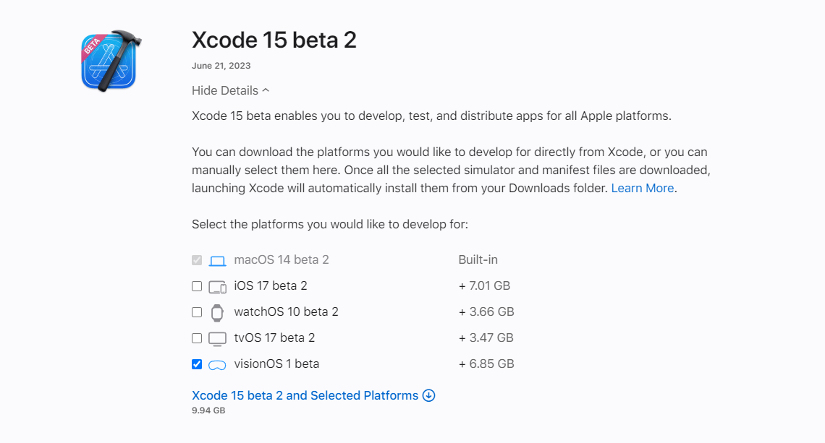Click the iOS iPad and iPhone icon
The height and width of the screenshot is (443, 825).
click(x=218, y=286)
